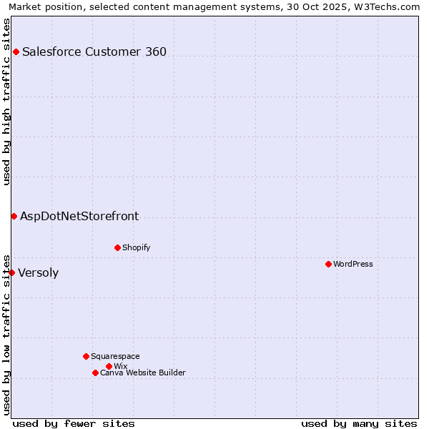This screenshot has height=429, width=429.
Task: Click the Canva Website Builder label
Action: (x=143, y=373)
